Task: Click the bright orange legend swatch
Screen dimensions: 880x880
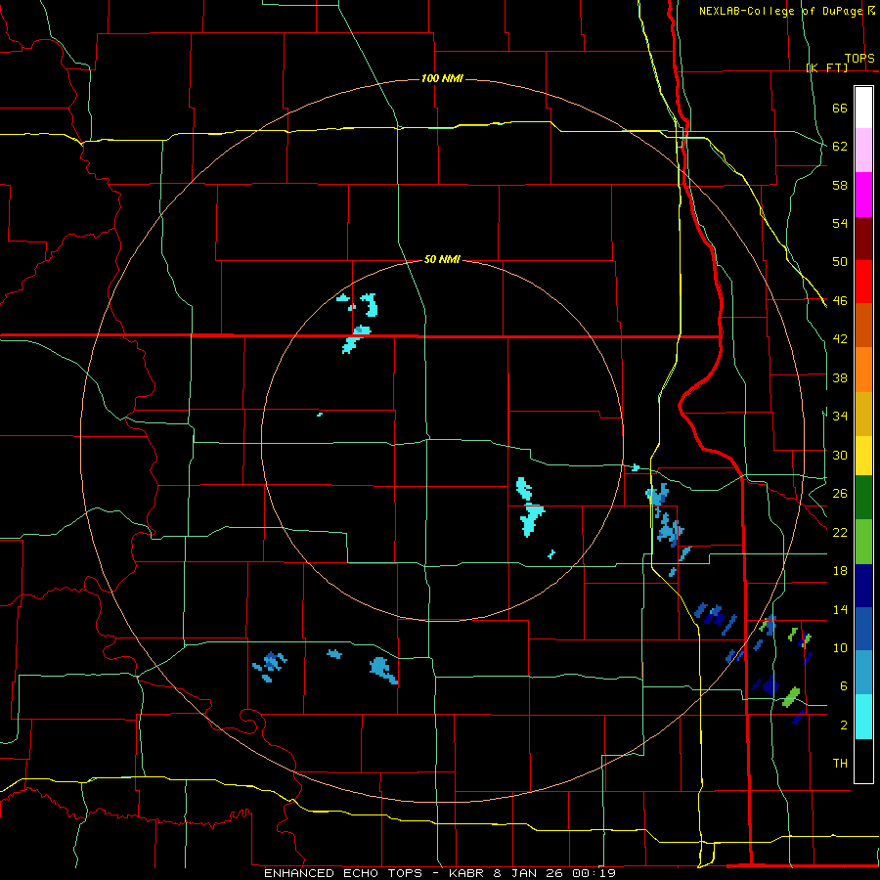Action: click(863, 370)
